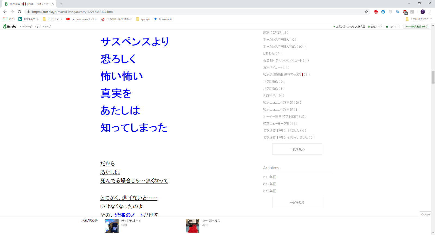435x235 pixels.
Task: Click the underlined だから text
Action: point(107,163)
